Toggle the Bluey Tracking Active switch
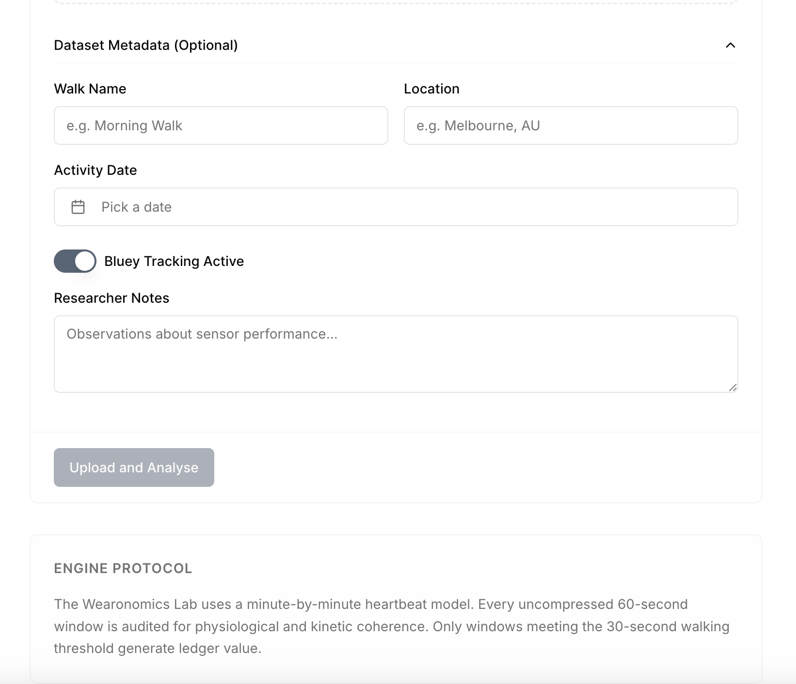The width and height of the screenshot is (796, 684). coord(75,261)
